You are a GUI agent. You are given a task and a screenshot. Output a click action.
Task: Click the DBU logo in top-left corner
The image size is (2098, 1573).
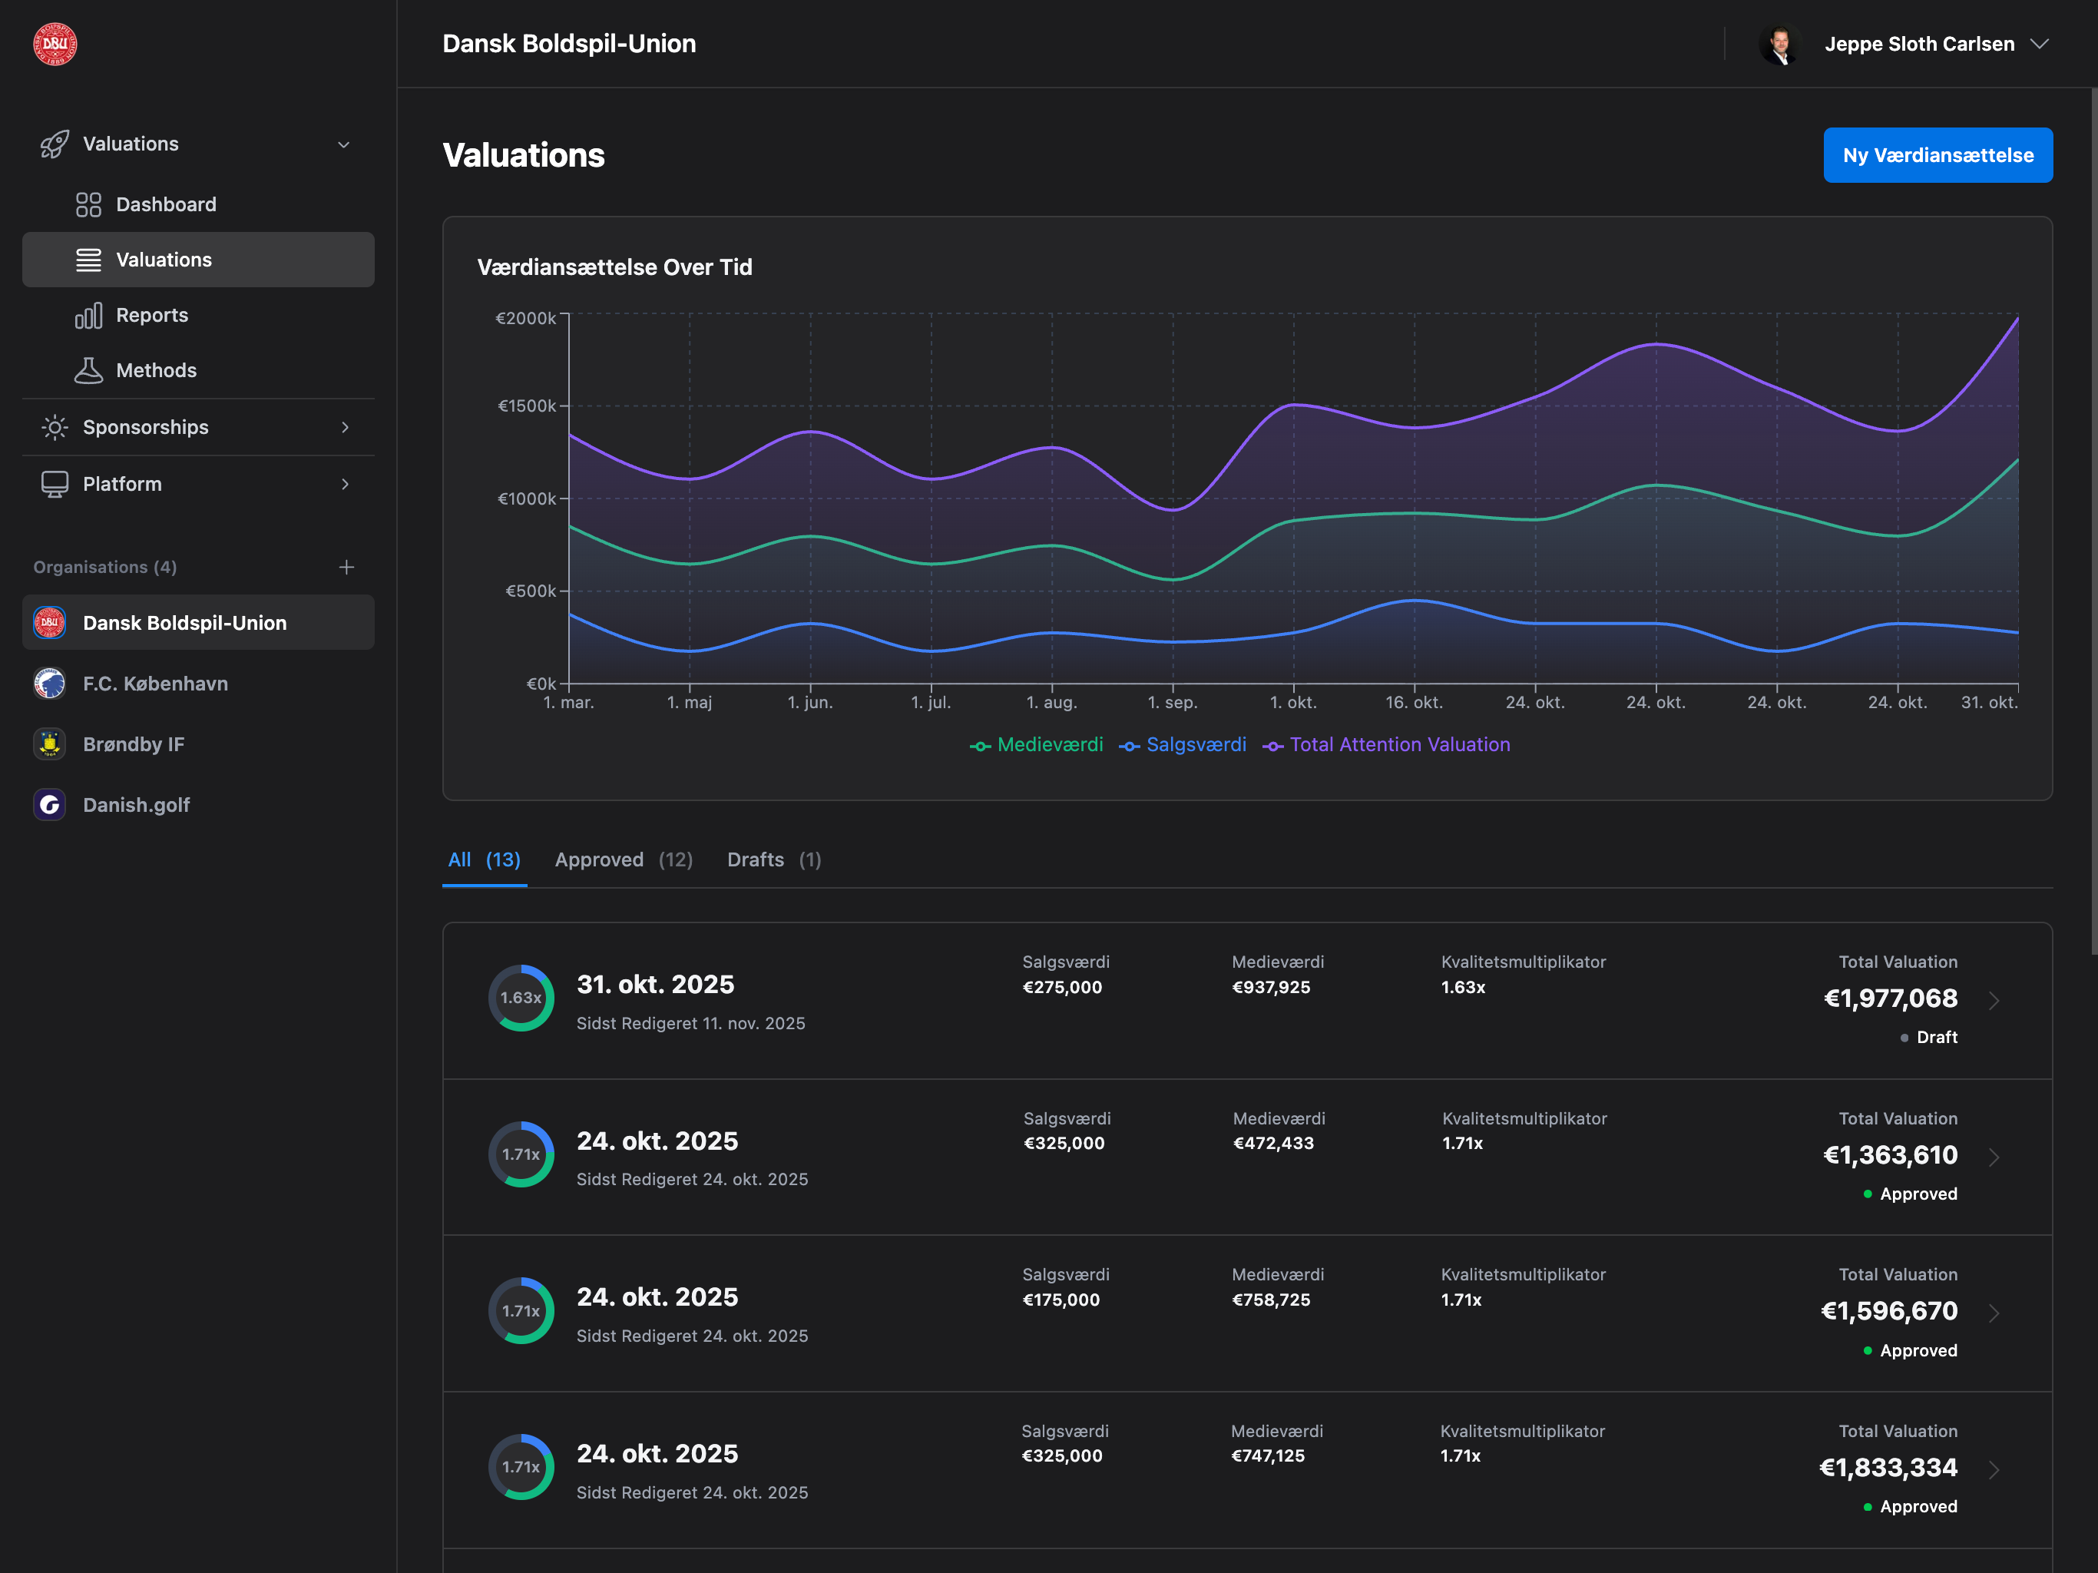tap(55, 44)
